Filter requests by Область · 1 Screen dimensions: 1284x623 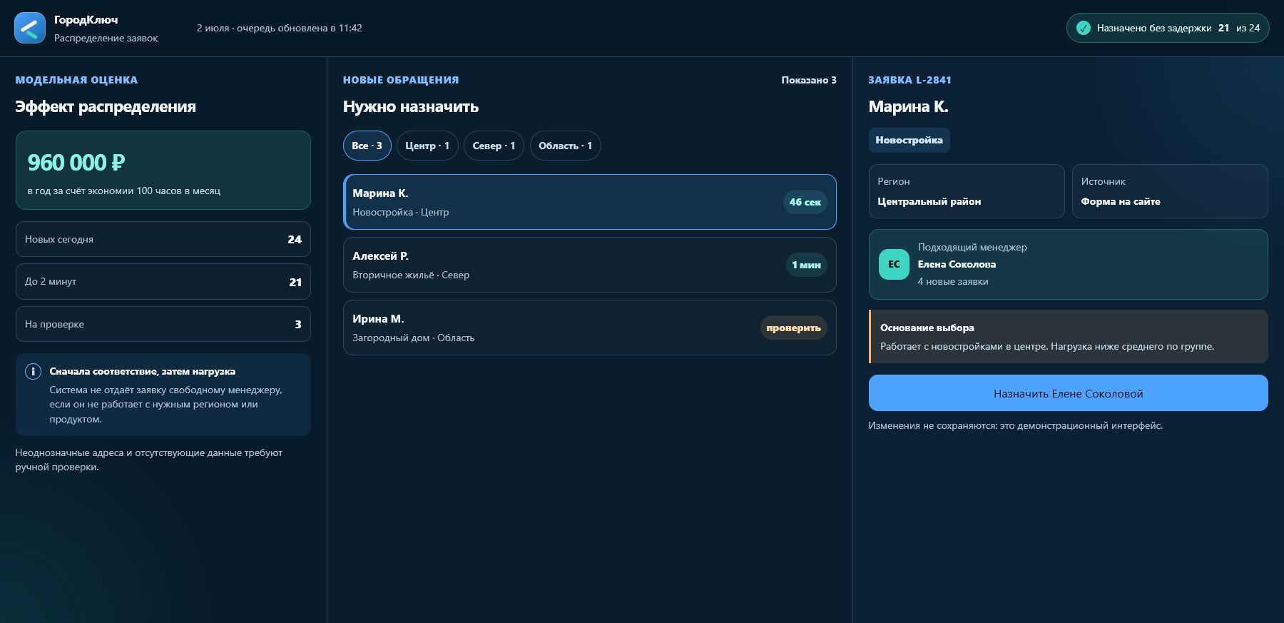pyautogui.click(x=565, y=146)
